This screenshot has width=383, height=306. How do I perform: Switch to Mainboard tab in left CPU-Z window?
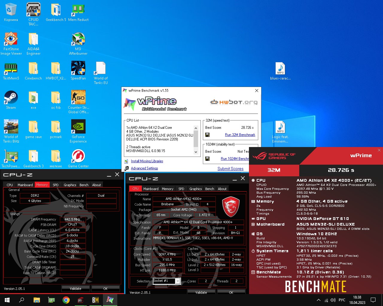25,185
